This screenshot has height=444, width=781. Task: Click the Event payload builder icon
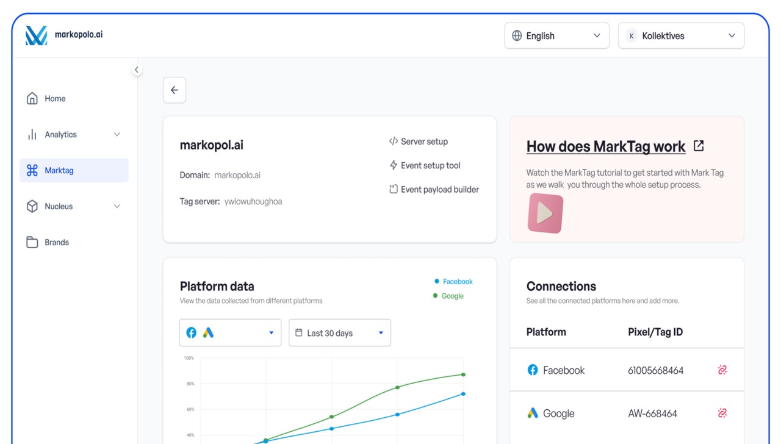pos(394,189)
